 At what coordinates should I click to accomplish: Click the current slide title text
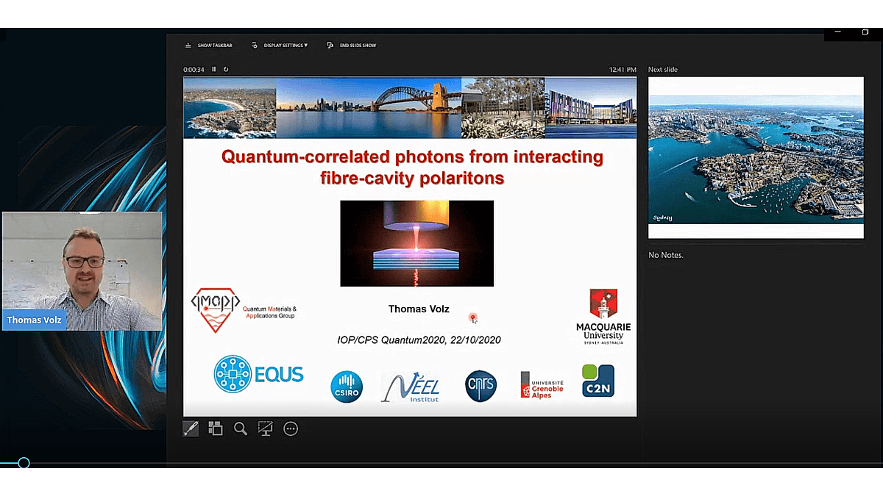[x=412, y=167]
